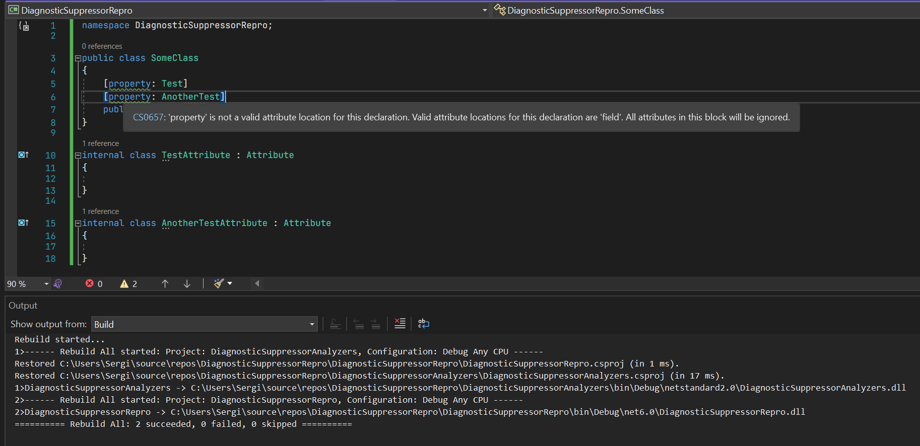
Task: Click the yellow warnings indicator showing 2
Action: [x=128, y=284]
